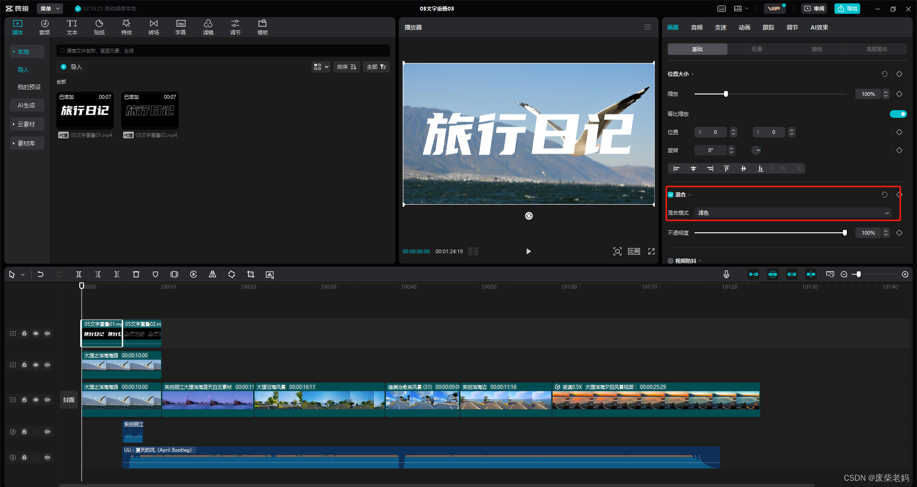Click the 导入 import button with plus icon

tap(71, 67)
